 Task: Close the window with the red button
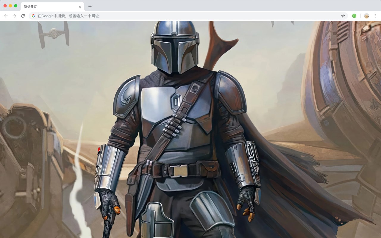click(5, 6)
